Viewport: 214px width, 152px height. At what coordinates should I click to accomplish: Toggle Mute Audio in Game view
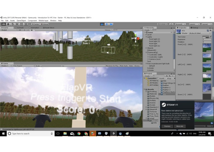pyautogui.click(x=124, y=66)
